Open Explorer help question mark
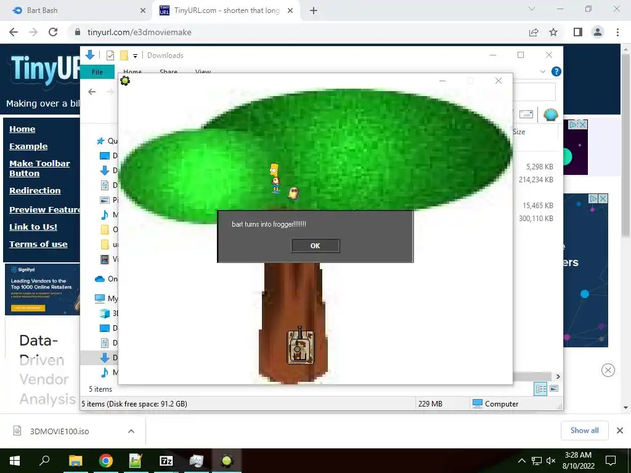This screenshot has height=473, width=631. click(556, 71)
